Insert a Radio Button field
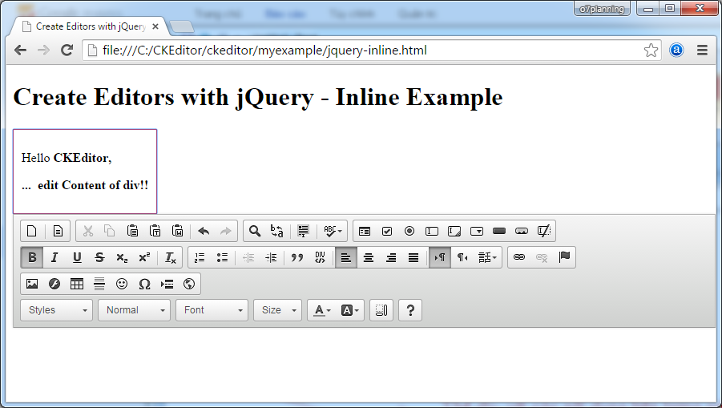The height and width of the screenshot is (408, 722). (x=409, y=231)
